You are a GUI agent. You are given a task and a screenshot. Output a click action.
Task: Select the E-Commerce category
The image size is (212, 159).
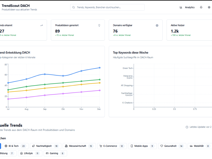pyautogui.click(x=112, y=146)
